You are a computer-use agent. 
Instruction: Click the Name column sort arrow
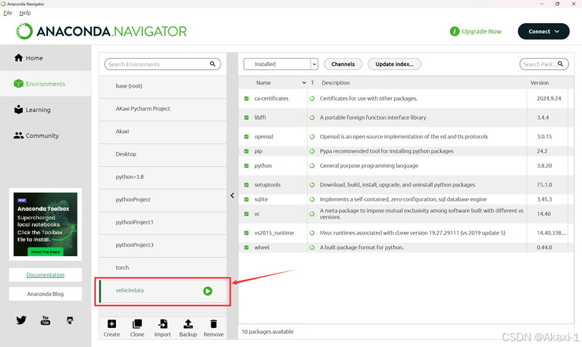304,83
